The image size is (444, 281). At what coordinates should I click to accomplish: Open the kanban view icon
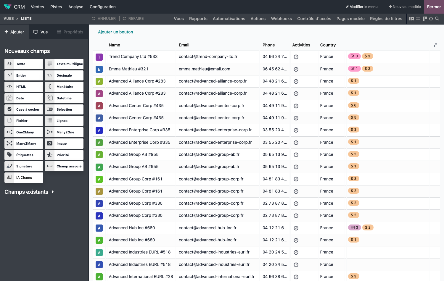[x=425, y=19]
